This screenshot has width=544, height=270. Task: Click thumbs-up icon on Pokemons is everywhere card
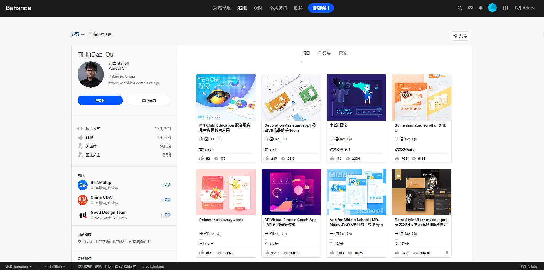[201, 253]
